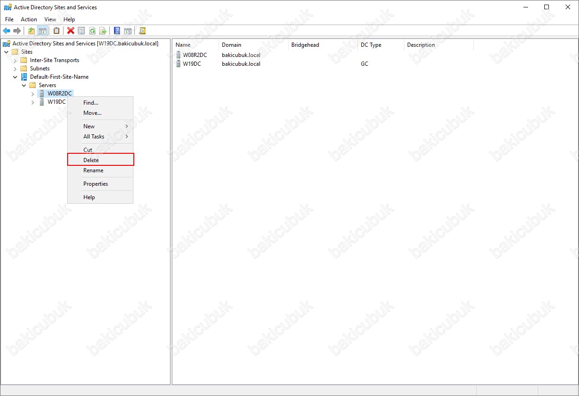Select the Sites tree item

coord(27,52)
